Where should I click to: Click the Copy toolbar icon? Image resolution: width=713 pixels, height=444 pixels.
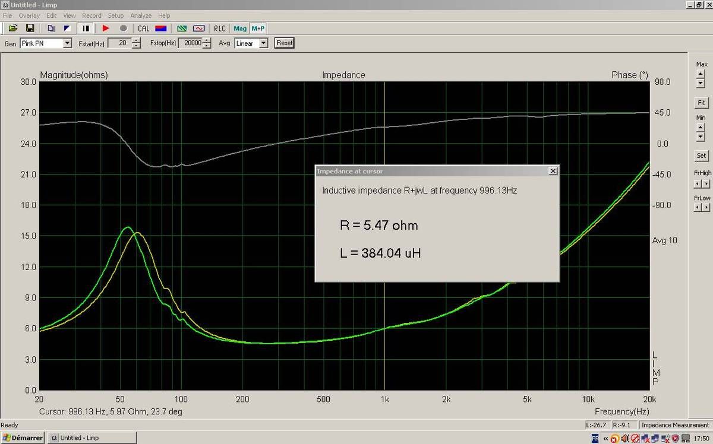click(x=51, y=28)
